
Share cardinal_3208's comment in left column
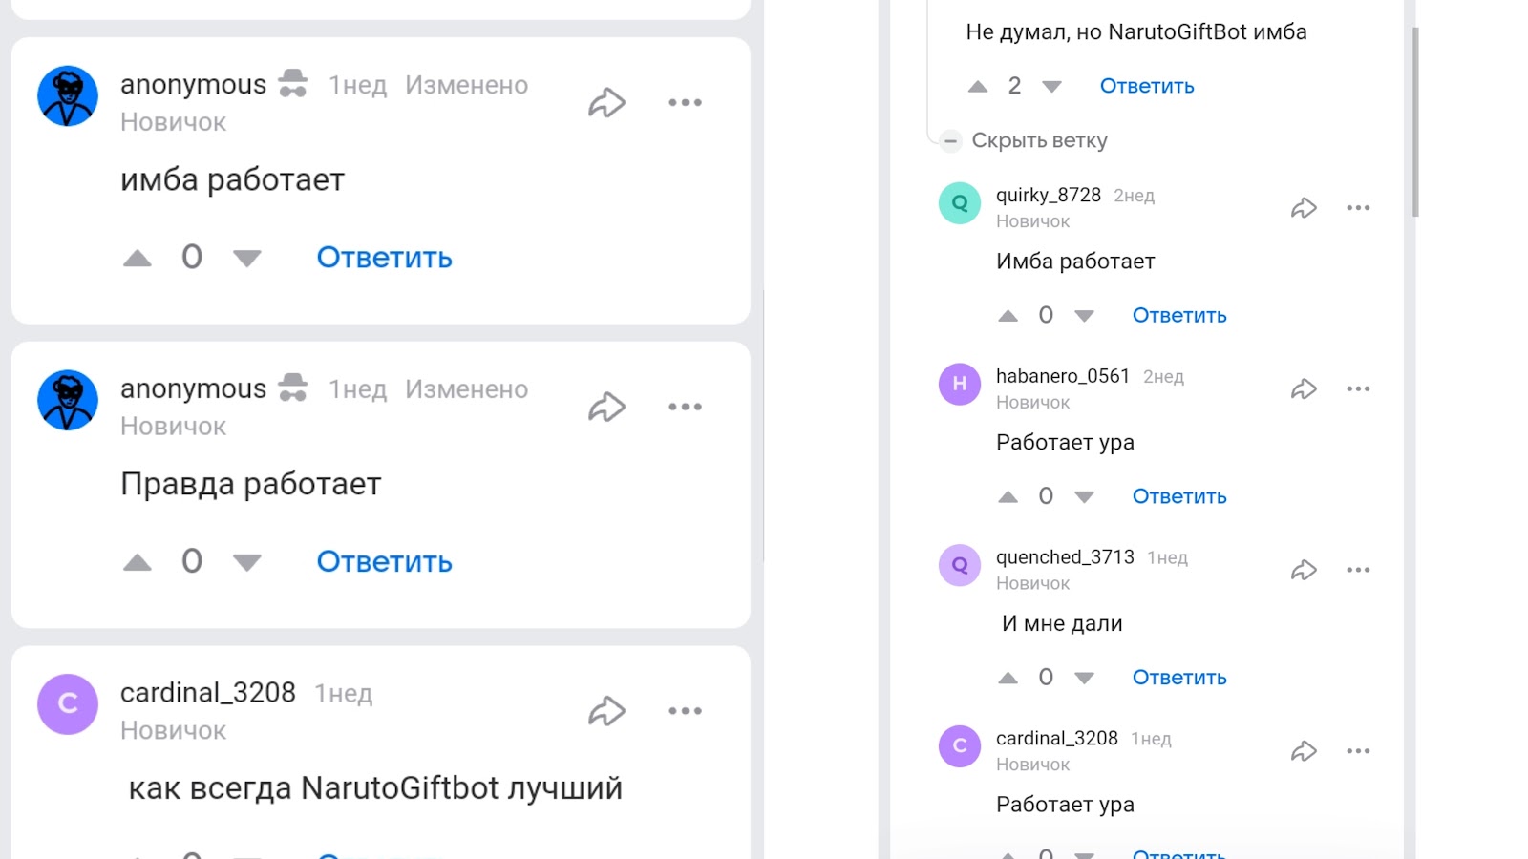pyautogui.click(x=606, y=711)
